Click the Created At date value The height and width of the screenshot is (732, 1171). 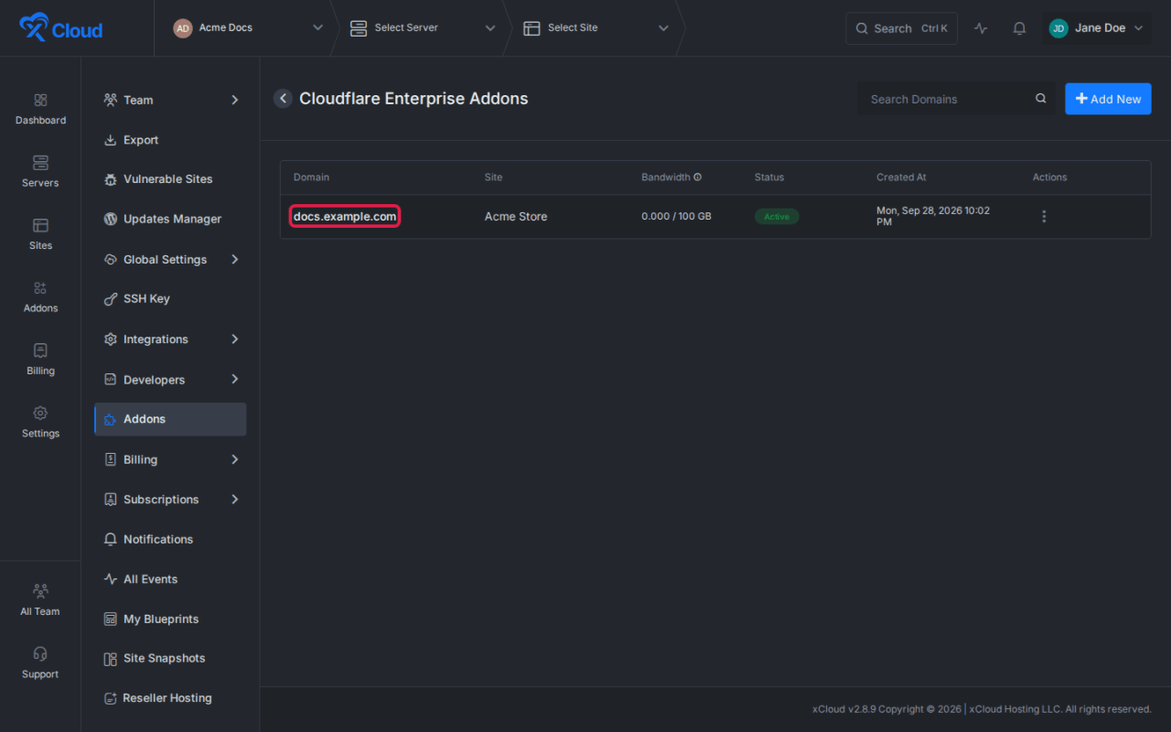933,216
